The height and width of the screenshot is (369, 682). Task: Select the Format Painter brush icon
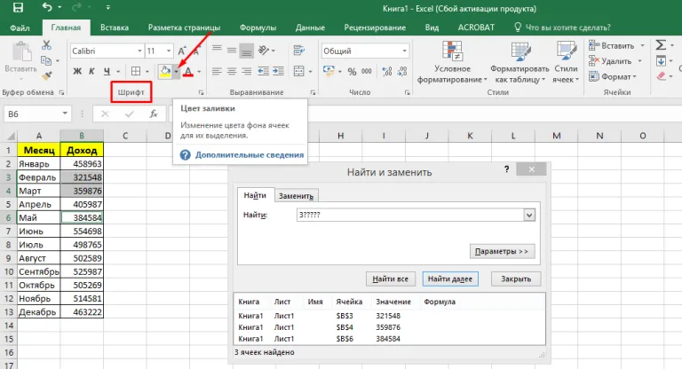pyautogui.click(x=46, y=76)
